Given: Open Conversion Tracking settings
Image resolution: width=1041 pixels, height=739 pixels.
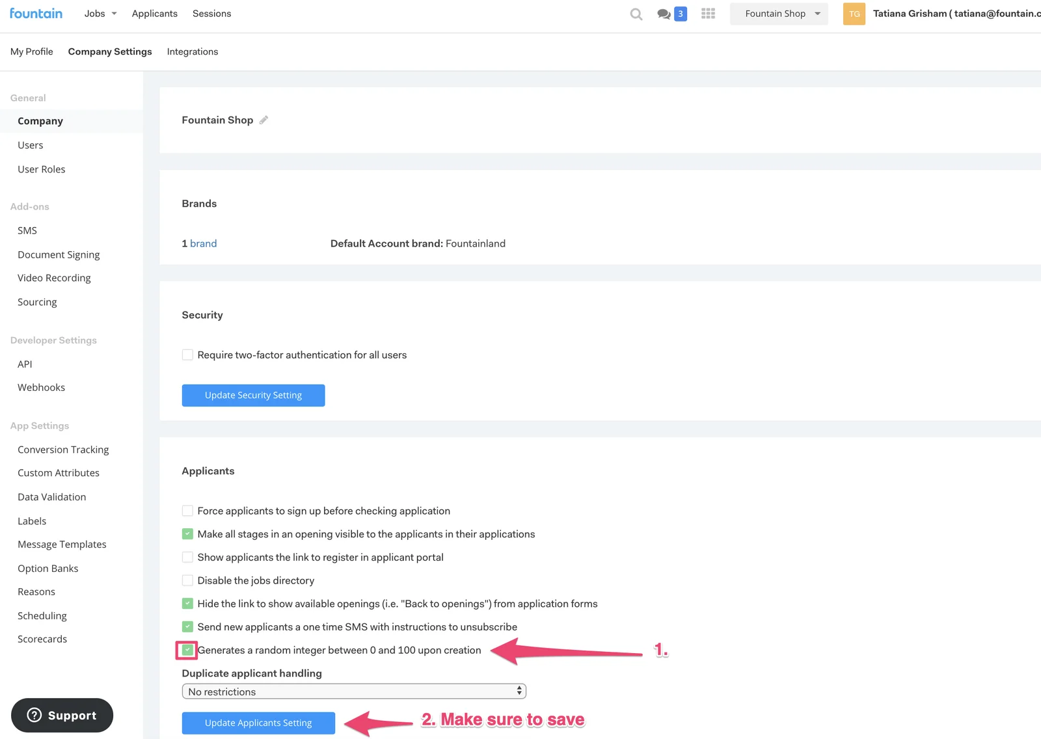Looking at the screenshot, I should point(63,450).
